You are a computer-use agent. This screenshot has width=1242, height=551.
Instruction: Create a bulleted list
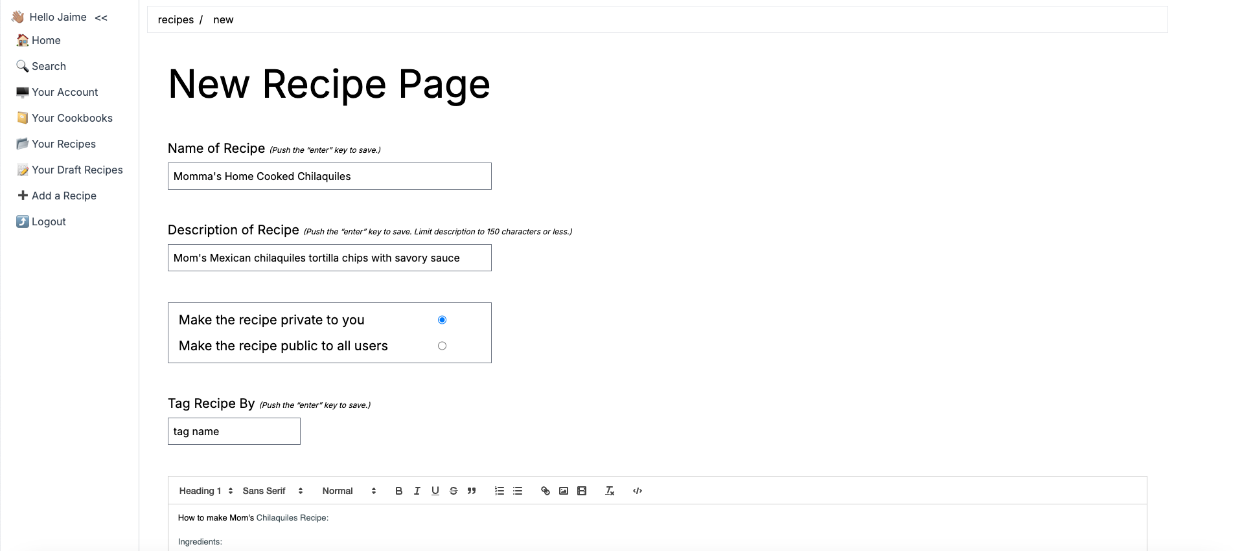point(518,491)
